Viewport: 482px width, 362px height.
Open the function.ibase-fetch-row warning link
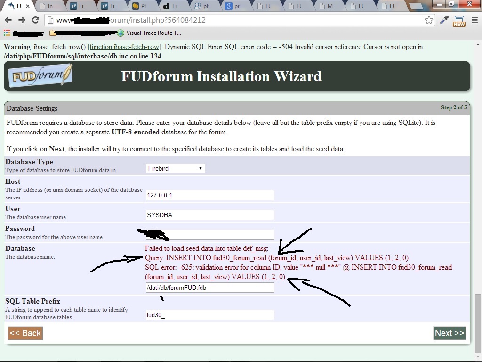[124, 47]
